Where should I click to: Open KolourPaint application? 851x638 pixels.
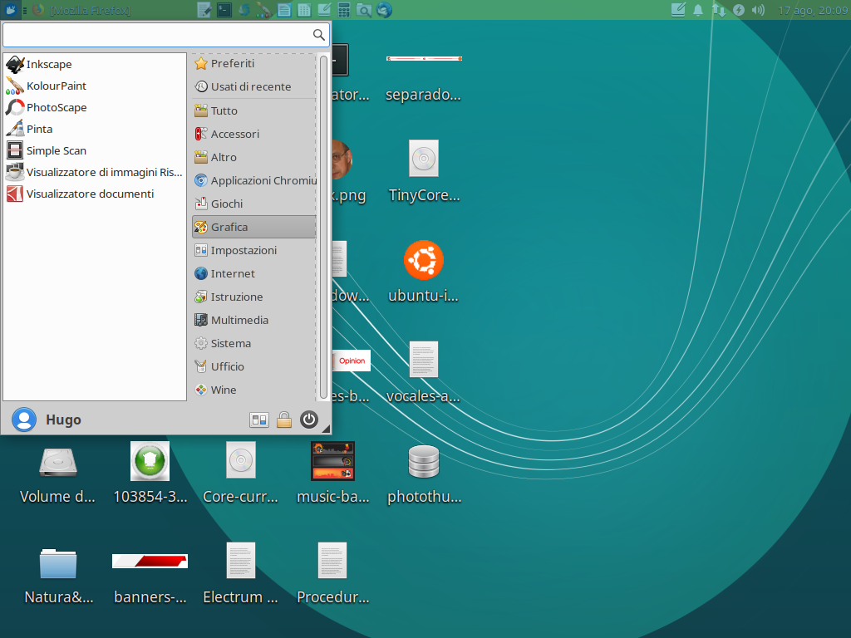point(95,86)
